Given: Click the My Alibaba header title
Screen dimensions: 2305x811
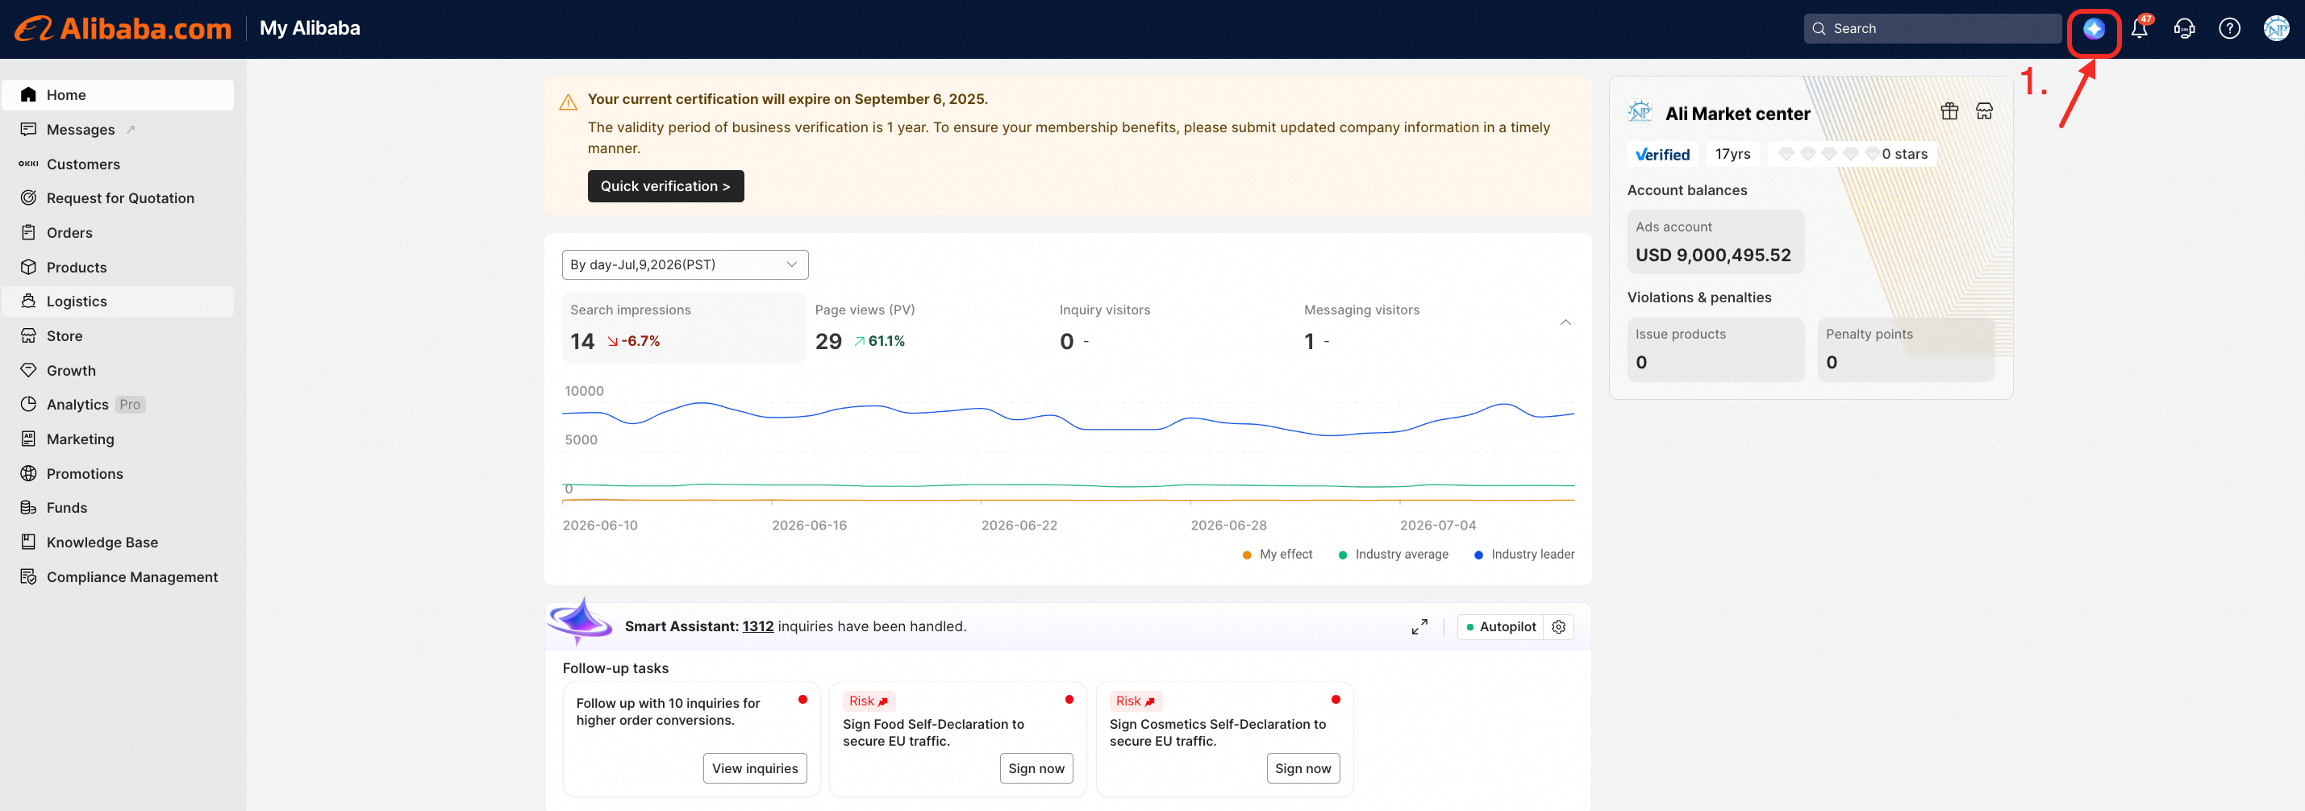Looking at the screenshot, I should point(310,28).
